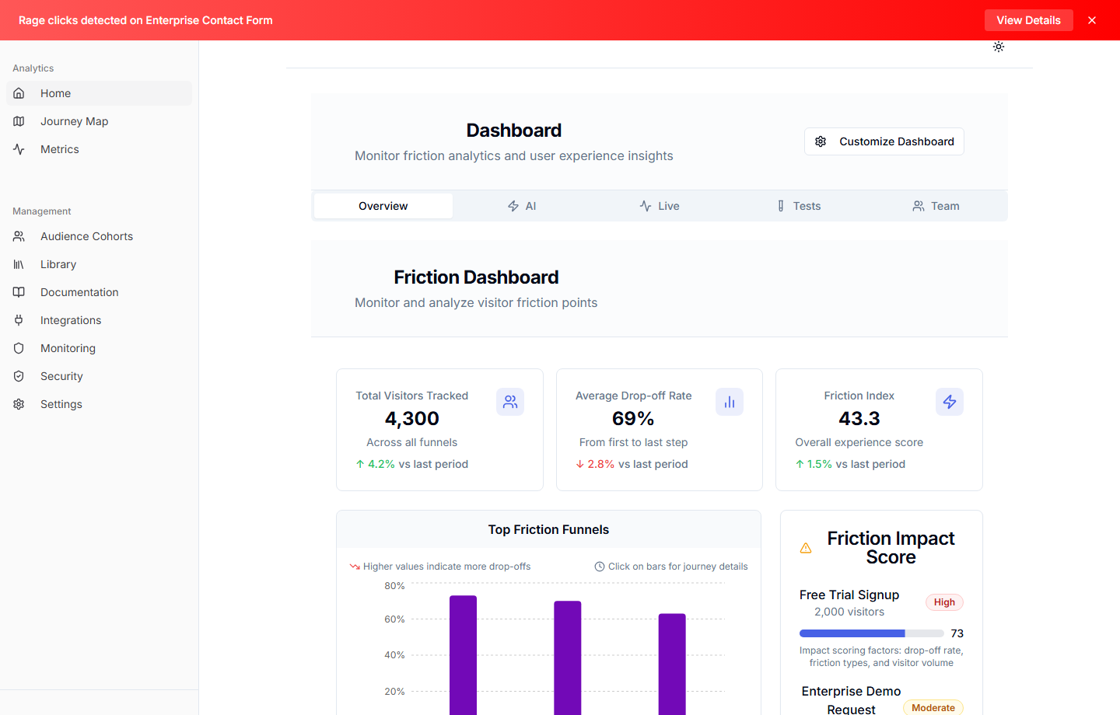The image size is (1120, 715).
Task: Click the Library books icon
Action: [19, 264]
